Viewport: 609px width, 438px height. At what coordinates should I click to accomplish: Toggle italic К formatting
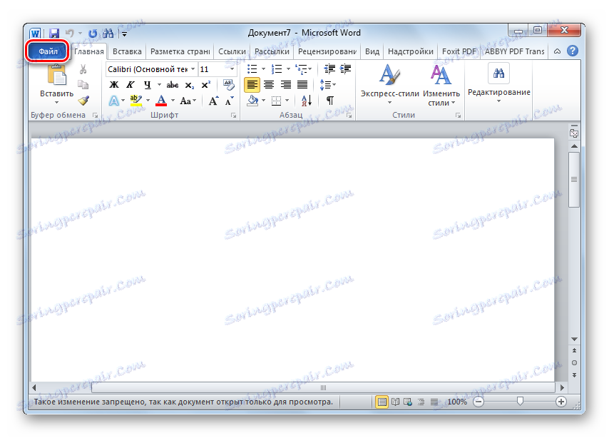tap(130, 85)
